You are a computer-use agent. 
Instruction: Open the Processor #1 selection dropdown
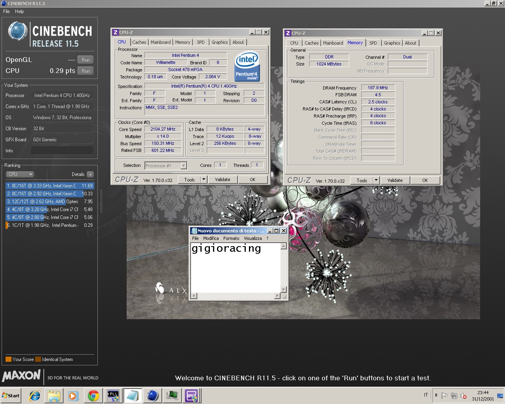(166, 166)
